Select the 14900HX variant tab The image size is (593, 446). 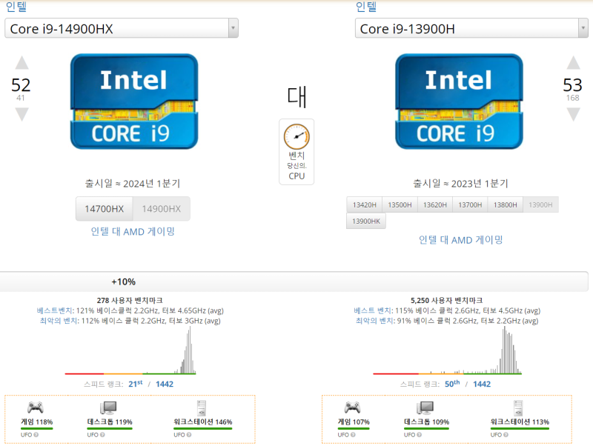[162, 209]
